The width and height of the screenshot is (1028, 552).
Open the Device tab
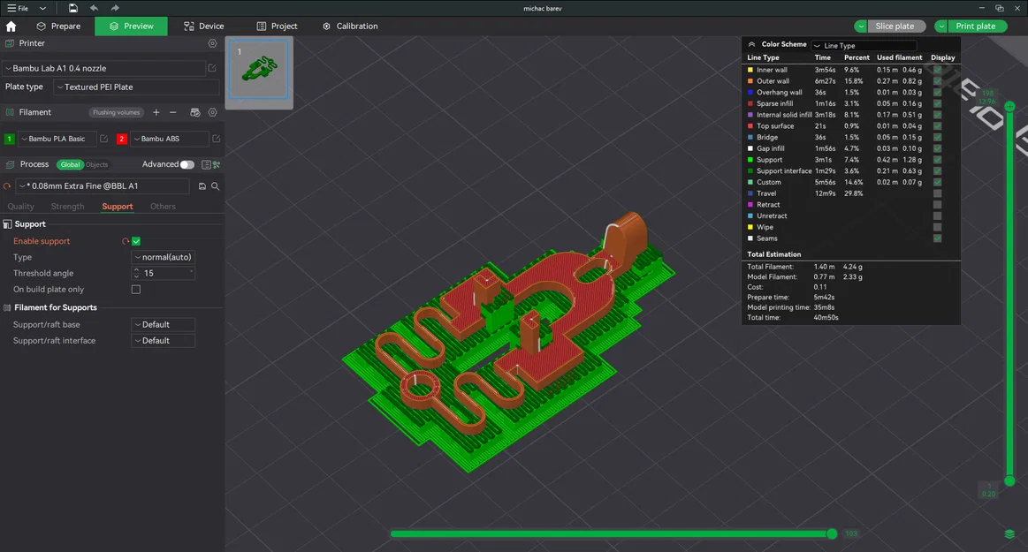click(204, 26)
